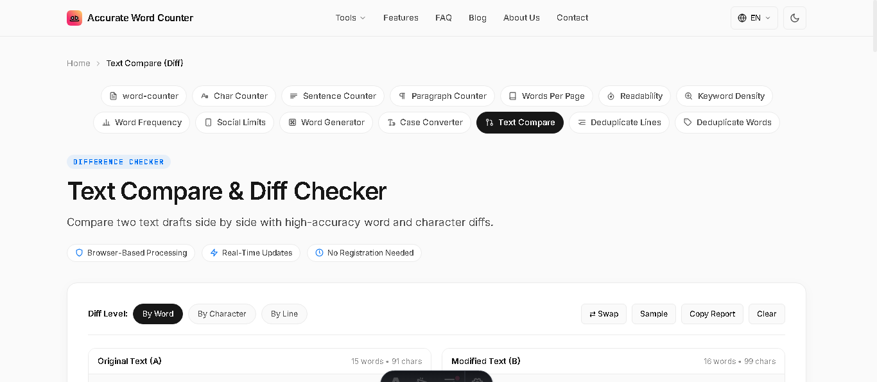Click the Word Frequency bar-chart icon
The width and height of the screenshot is (877, 382).
pos(106,123)
